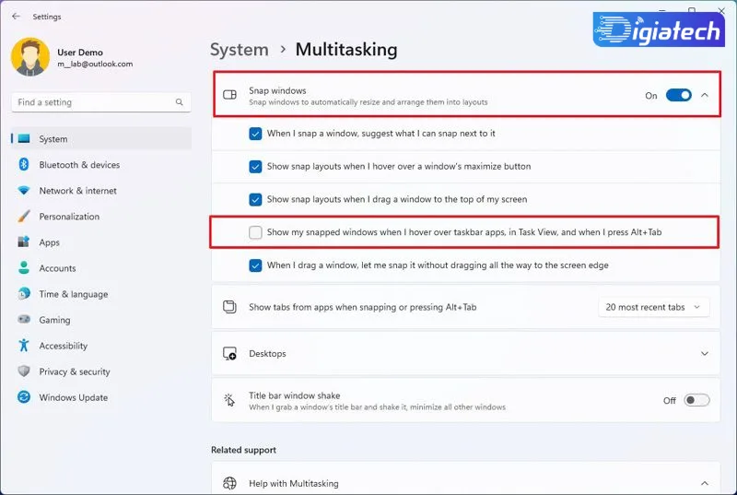Image resolution: width=737 pixels, height=495 pixels.
Task: Open Network & internet category
Action: coord(101,191)
